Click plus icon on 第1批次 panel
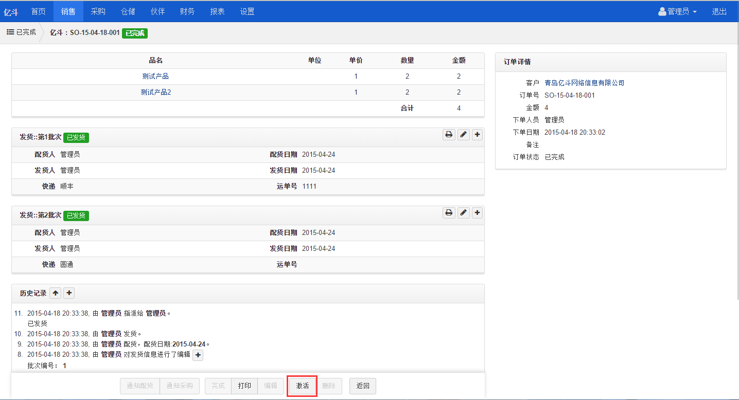Viewport: 739px width, 400px height. [x=478, y=135]
